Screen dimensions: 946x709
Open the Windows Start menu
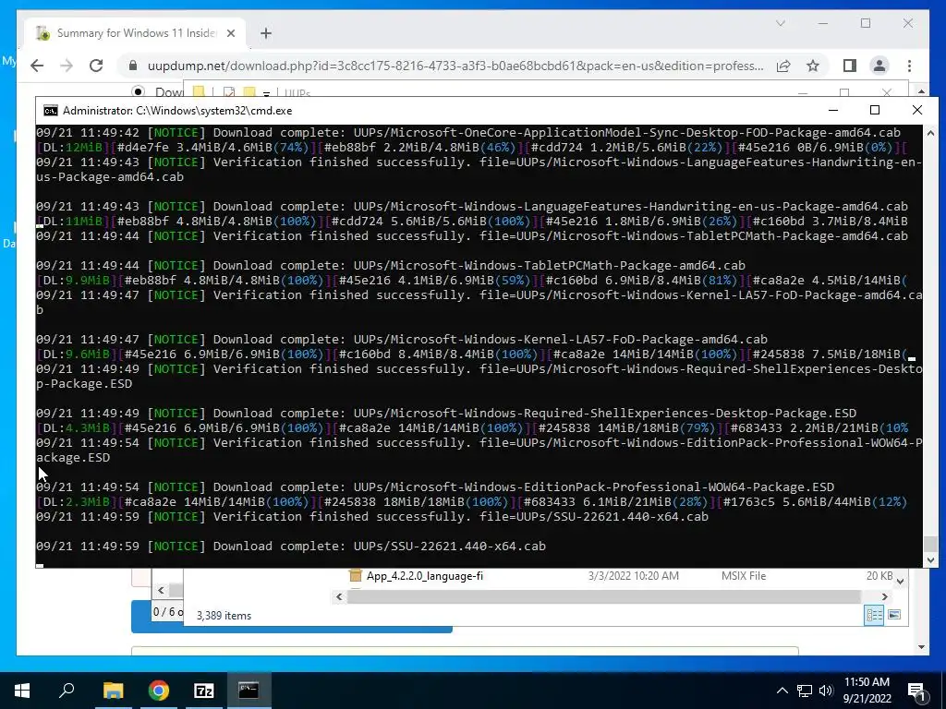click(22, 691)
